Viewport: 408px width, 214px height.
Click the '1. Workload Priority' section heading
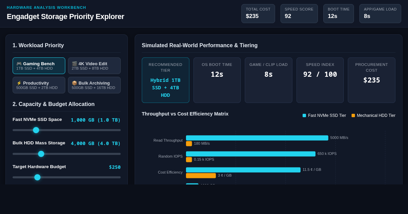[x=38, y=46]
